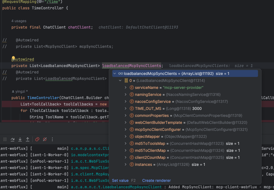274x190 pixels.
Task: Expand the nacosConfigService field node
Action: tap(126, 101)
